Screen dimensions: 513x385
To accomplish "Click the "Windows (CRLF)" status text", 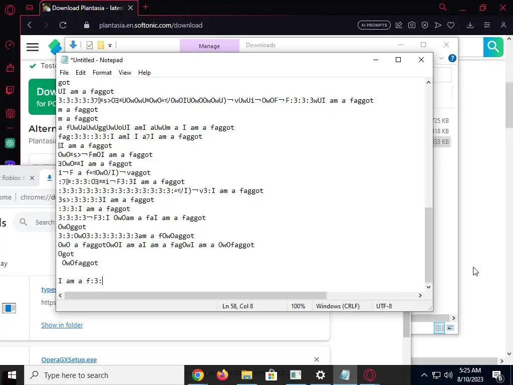I will (x=338, y=306).
